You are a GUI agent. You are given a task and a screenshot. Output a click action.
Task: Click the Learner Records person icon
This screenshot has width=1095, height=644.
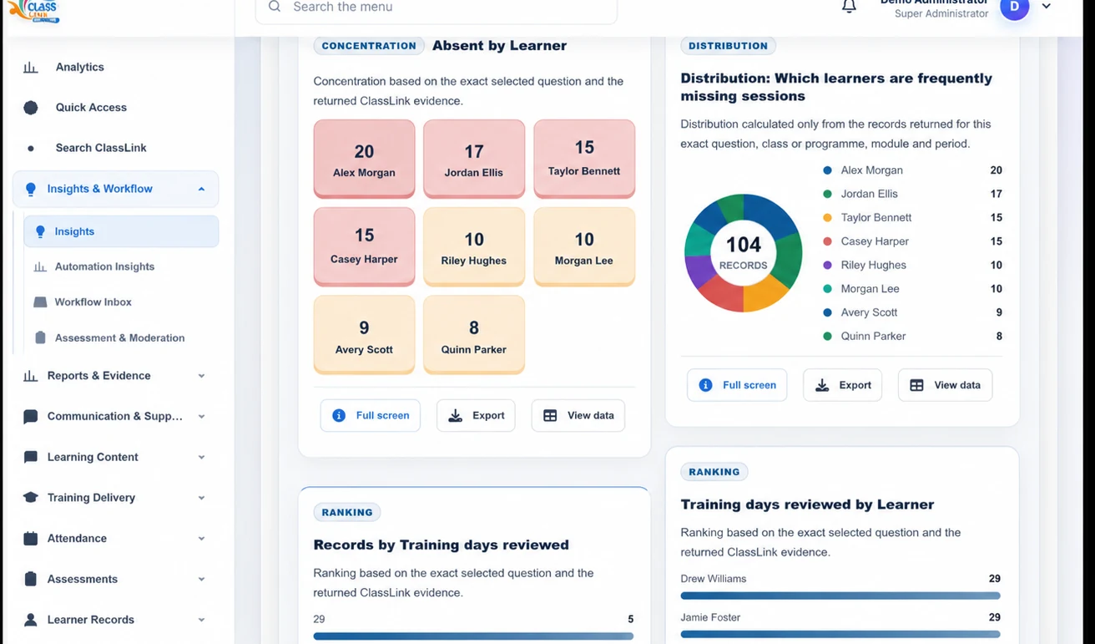point(31,620)
